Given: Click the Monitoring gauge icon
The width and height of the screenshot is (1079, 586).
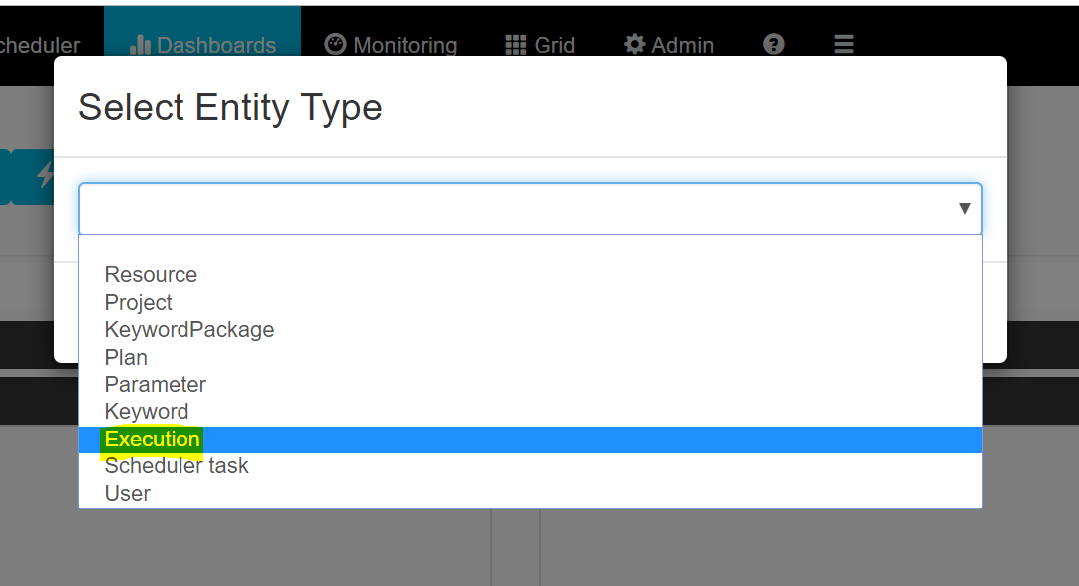Looking at the screenshot, I should [335, 45].
